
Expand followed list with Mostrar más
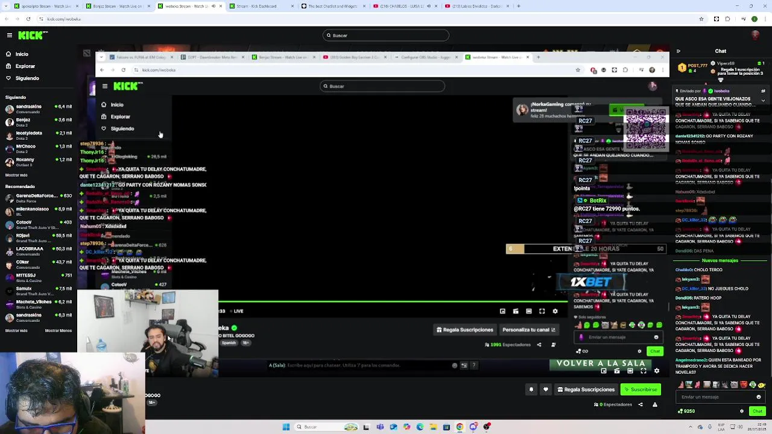(16, 175)
